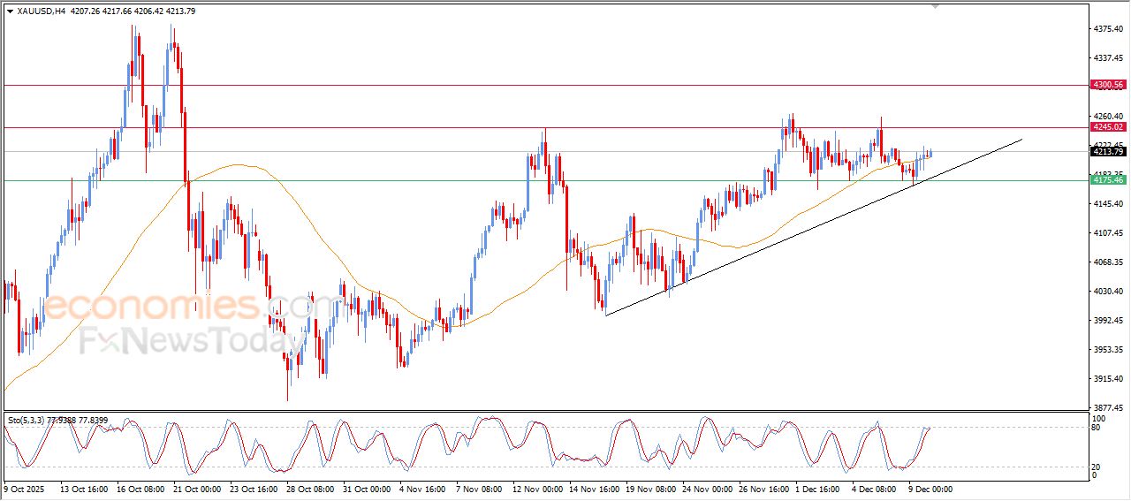Click the 9 Oct 2025 date label

click(x=27, y=488)
